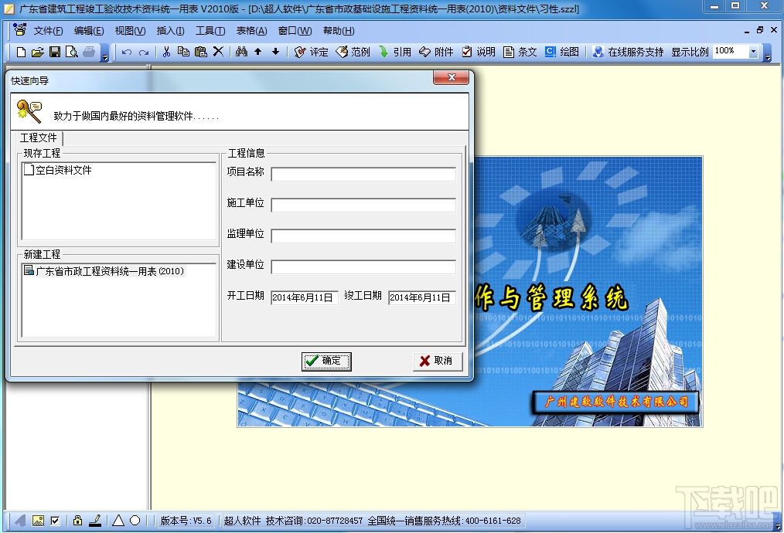
Task: Click the 引用 toolbar button
Action: [x=395, y=52]
